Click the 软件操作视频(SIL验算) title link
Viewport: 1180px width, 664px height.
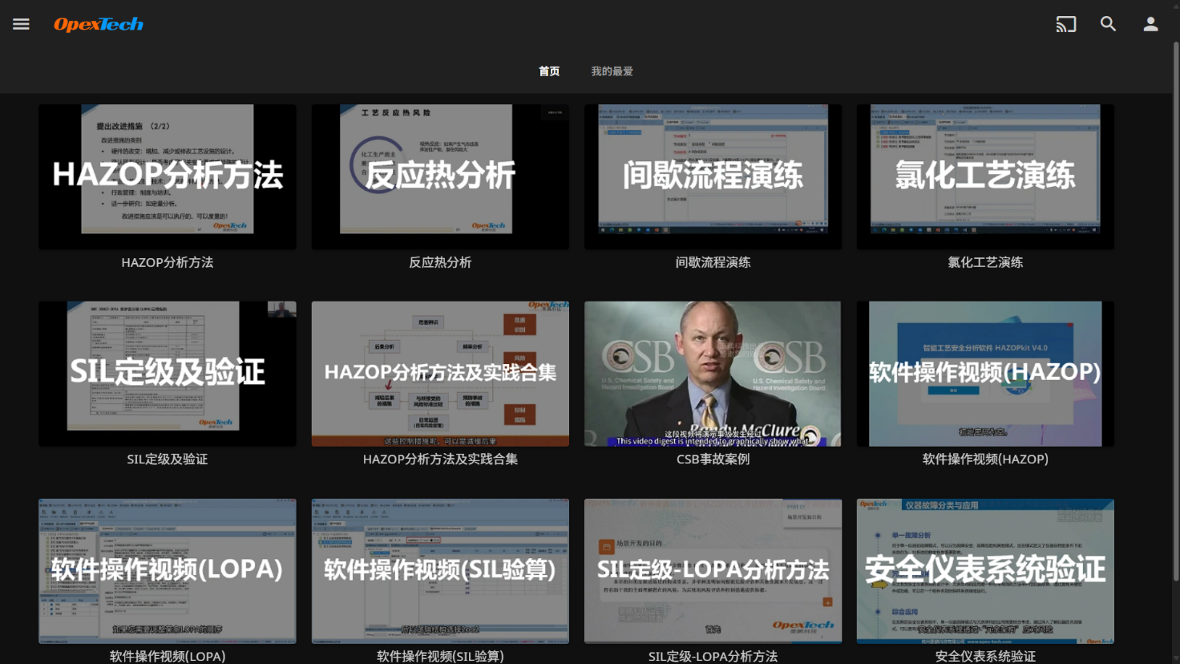click(439, 656)
